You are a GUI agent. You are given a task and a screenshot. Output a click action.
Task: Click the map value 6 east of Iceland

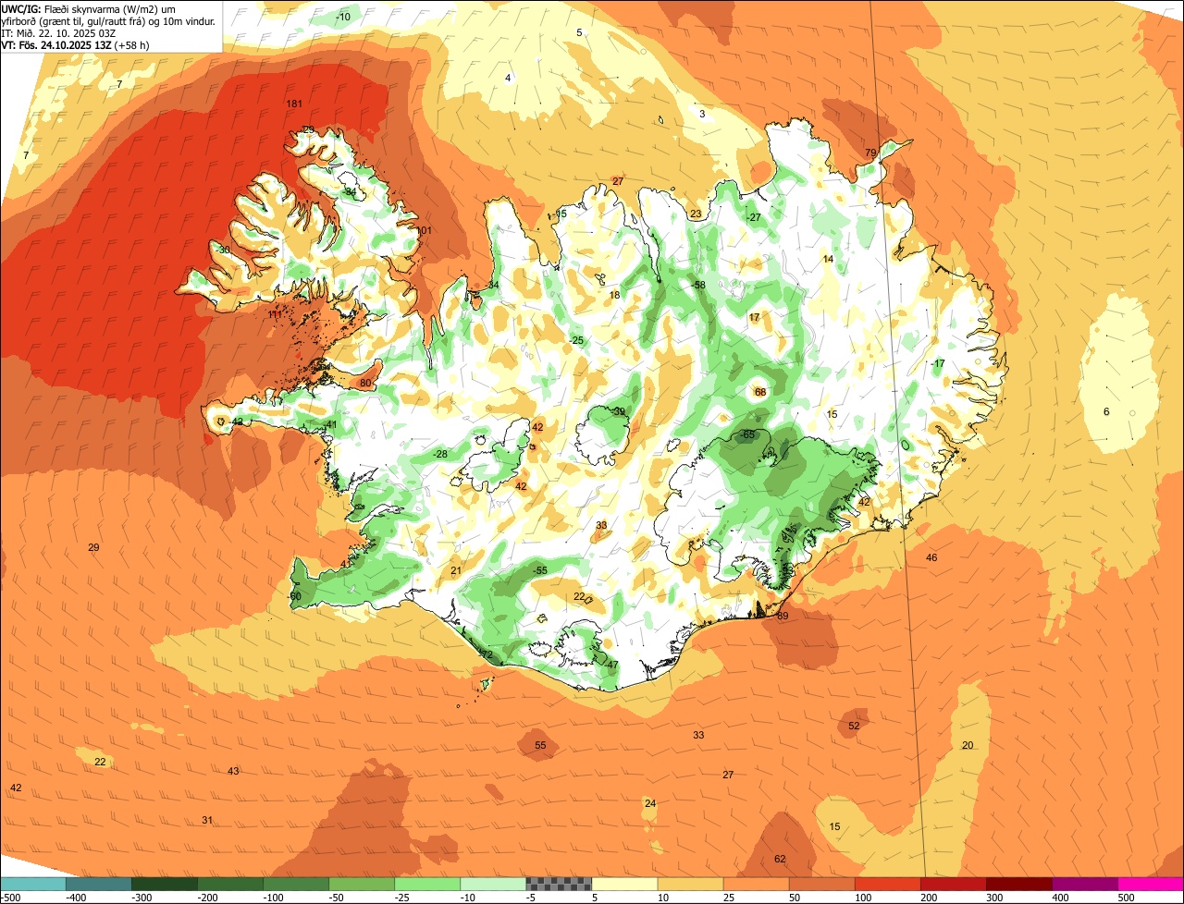pos(1106,411)
